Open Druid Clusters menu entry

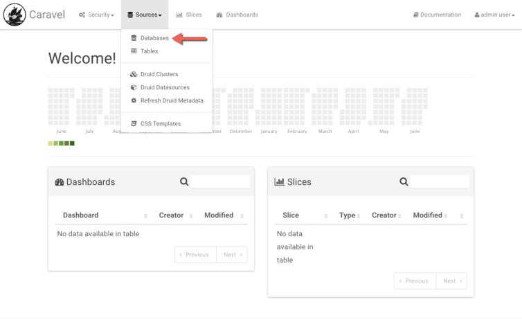pyautogui.click(x=159, y=74)
